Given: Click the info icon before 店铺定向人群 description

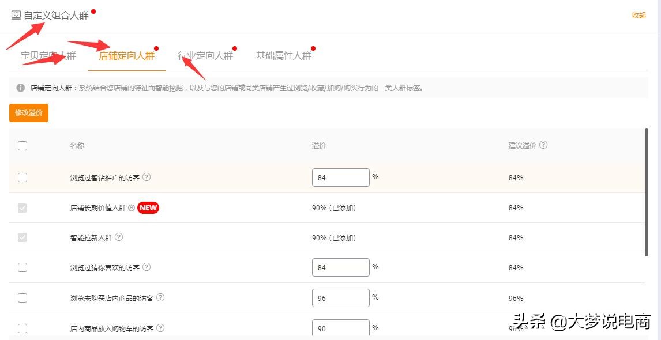Looking at the screenshot, I should pyautogui.click(x=21, y=88).
